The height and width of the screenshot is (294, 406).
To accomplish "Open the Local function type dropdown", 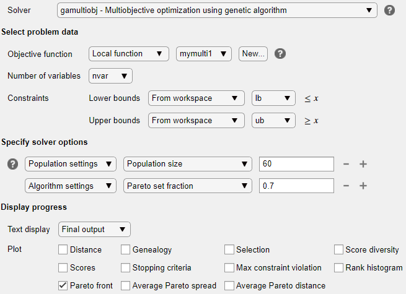I will pos(129,54).
